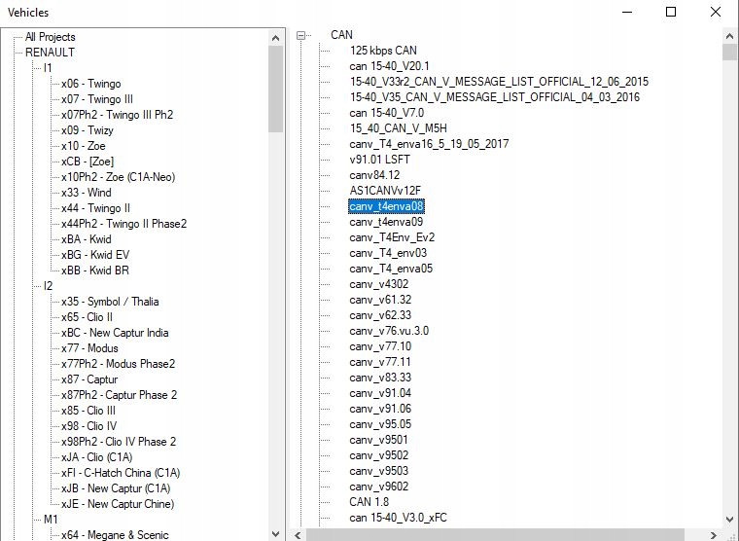Click horizontal scroll-right arrow
The height and width of the screenshot is (541, 739).
pos(713,535)
